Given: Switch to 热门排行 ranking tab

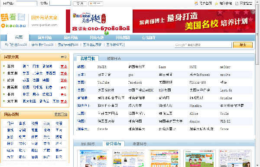Looking at the screenshot, I should click(88, 144).
